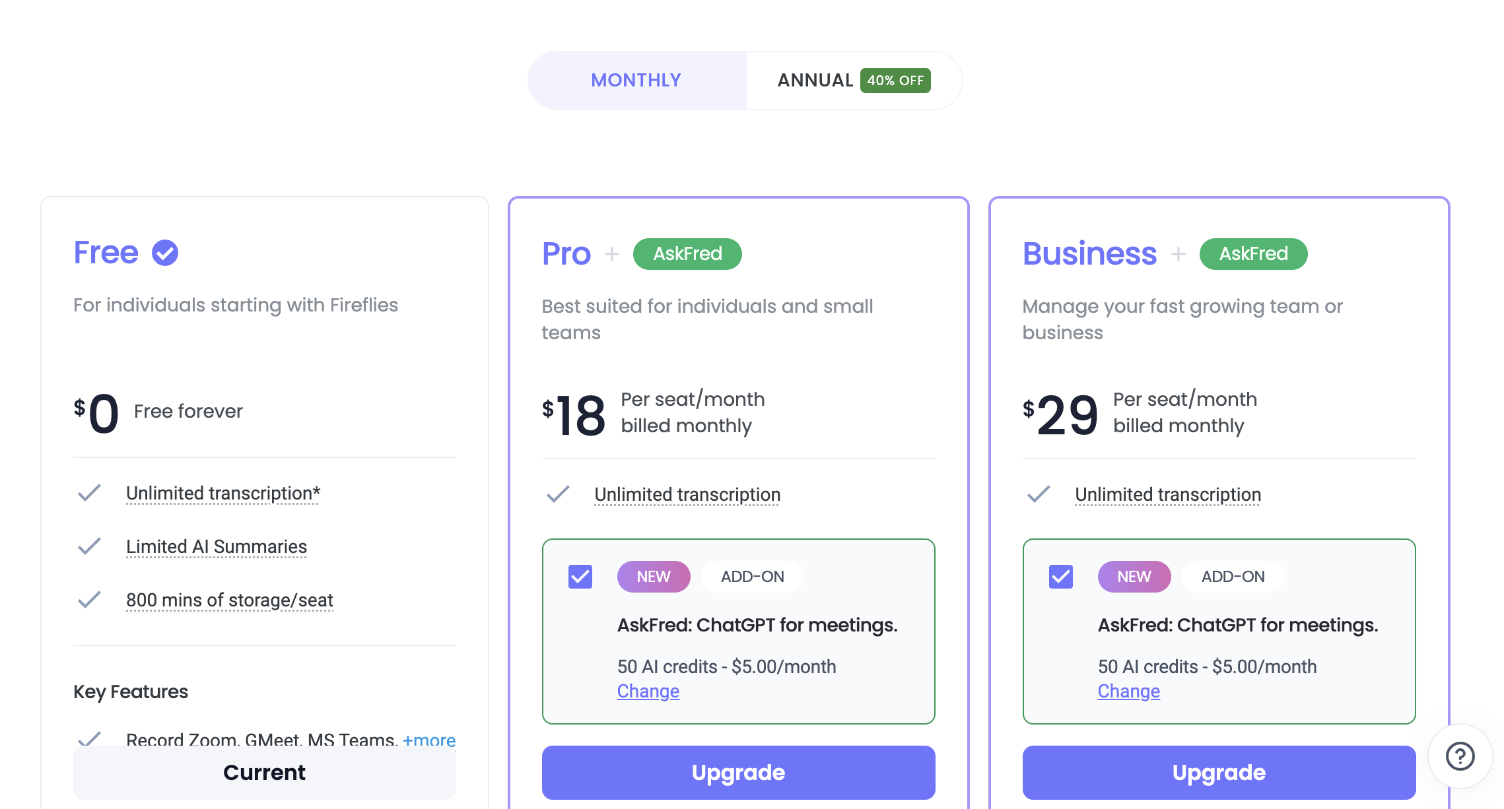The height and width of the screenshot is (809, 1504).
Task: Click the 40% OFF green badge
Action: 895,81
